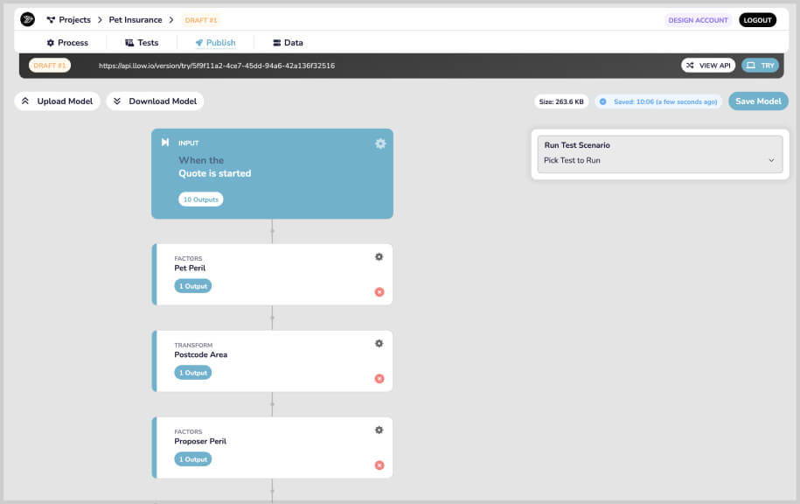Screen dimensions: 800x504
Task: Click the 10 Outputs badge
Action: [x=201, y=199]
